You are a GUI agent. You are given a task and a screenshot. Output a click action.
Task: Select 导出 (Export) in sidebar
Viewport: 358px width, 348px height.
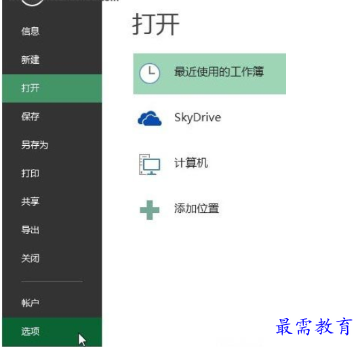52,230
